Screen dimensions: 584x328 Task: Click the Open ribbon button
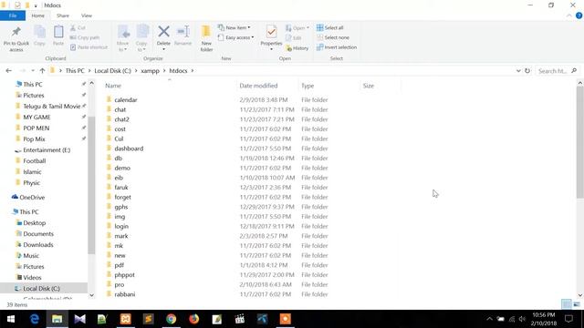[297, 28]
